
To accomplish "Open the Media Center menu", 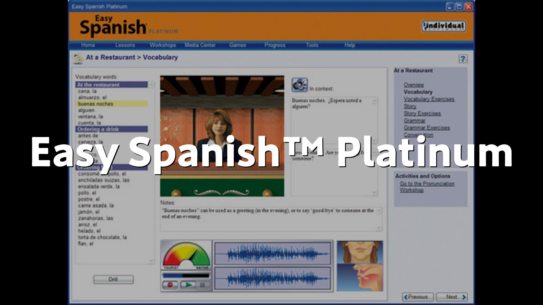I will 200,45.
